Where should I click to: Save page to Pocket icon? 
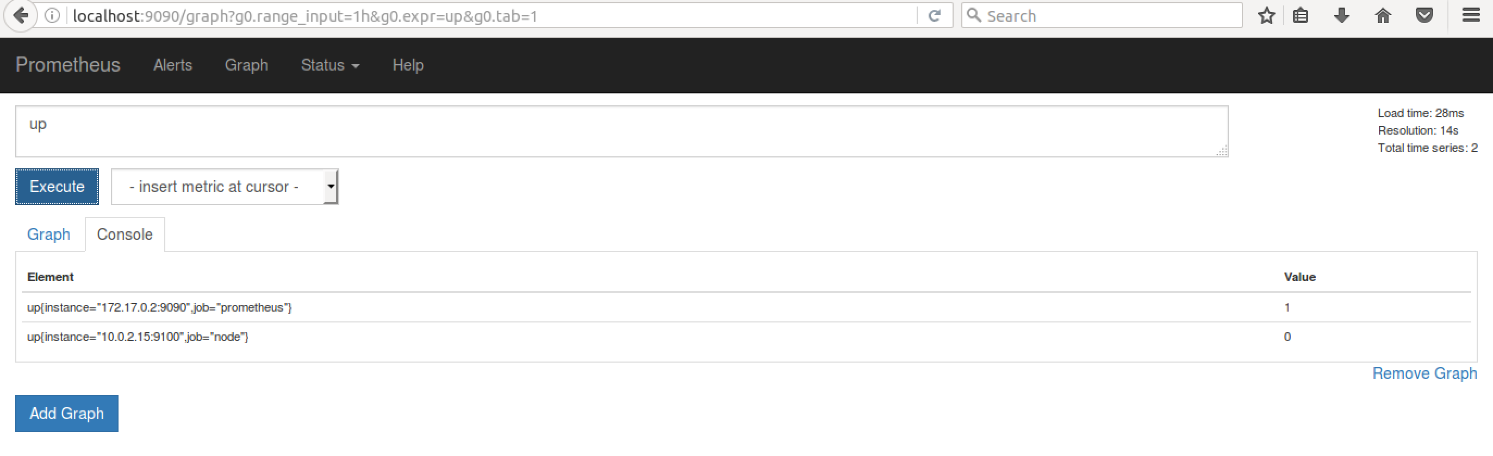(x=1424, y=16)
